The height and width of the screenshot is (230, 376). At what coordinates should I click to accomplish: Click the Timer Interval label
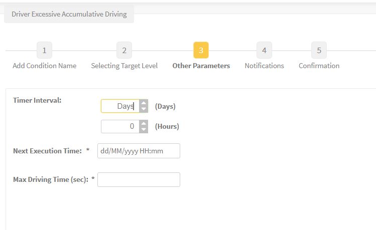tap(37, 100)
